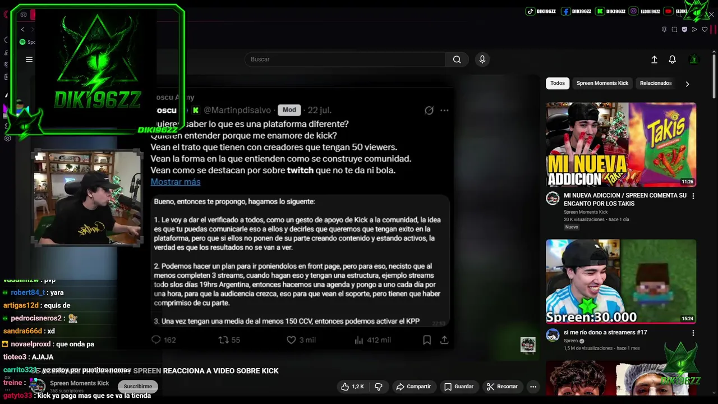Screen dimensions: 718x404
Task: Click chat message from robert84_t
Action: click(x=33, y=293)
